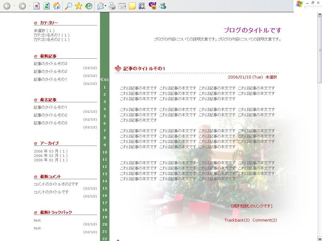Open History with the green clock icon
Image resolution: width=322 pixels, height=241 pixels.
tap(89, 6)
